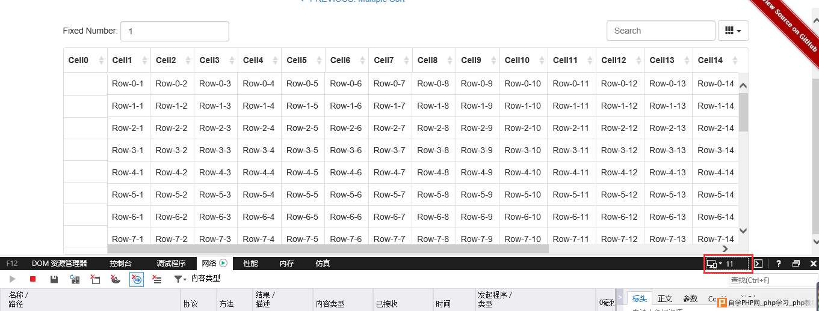Image resolution: width=819 pixels, height=311 pixels.
Task: Unpin the F12 developer tools window
Action: click(796, 264)
